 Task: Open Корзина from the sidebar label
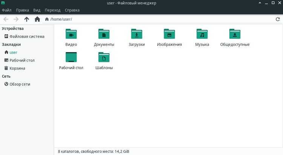(x=17, y=68)
